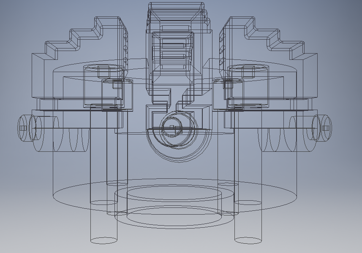Select the left jaw serration grooves
The image size is (362, 253).
(x=125, y=46)
